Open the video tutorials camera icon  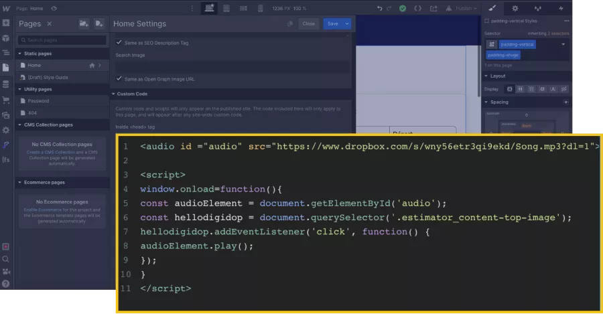tap(6, 272)
